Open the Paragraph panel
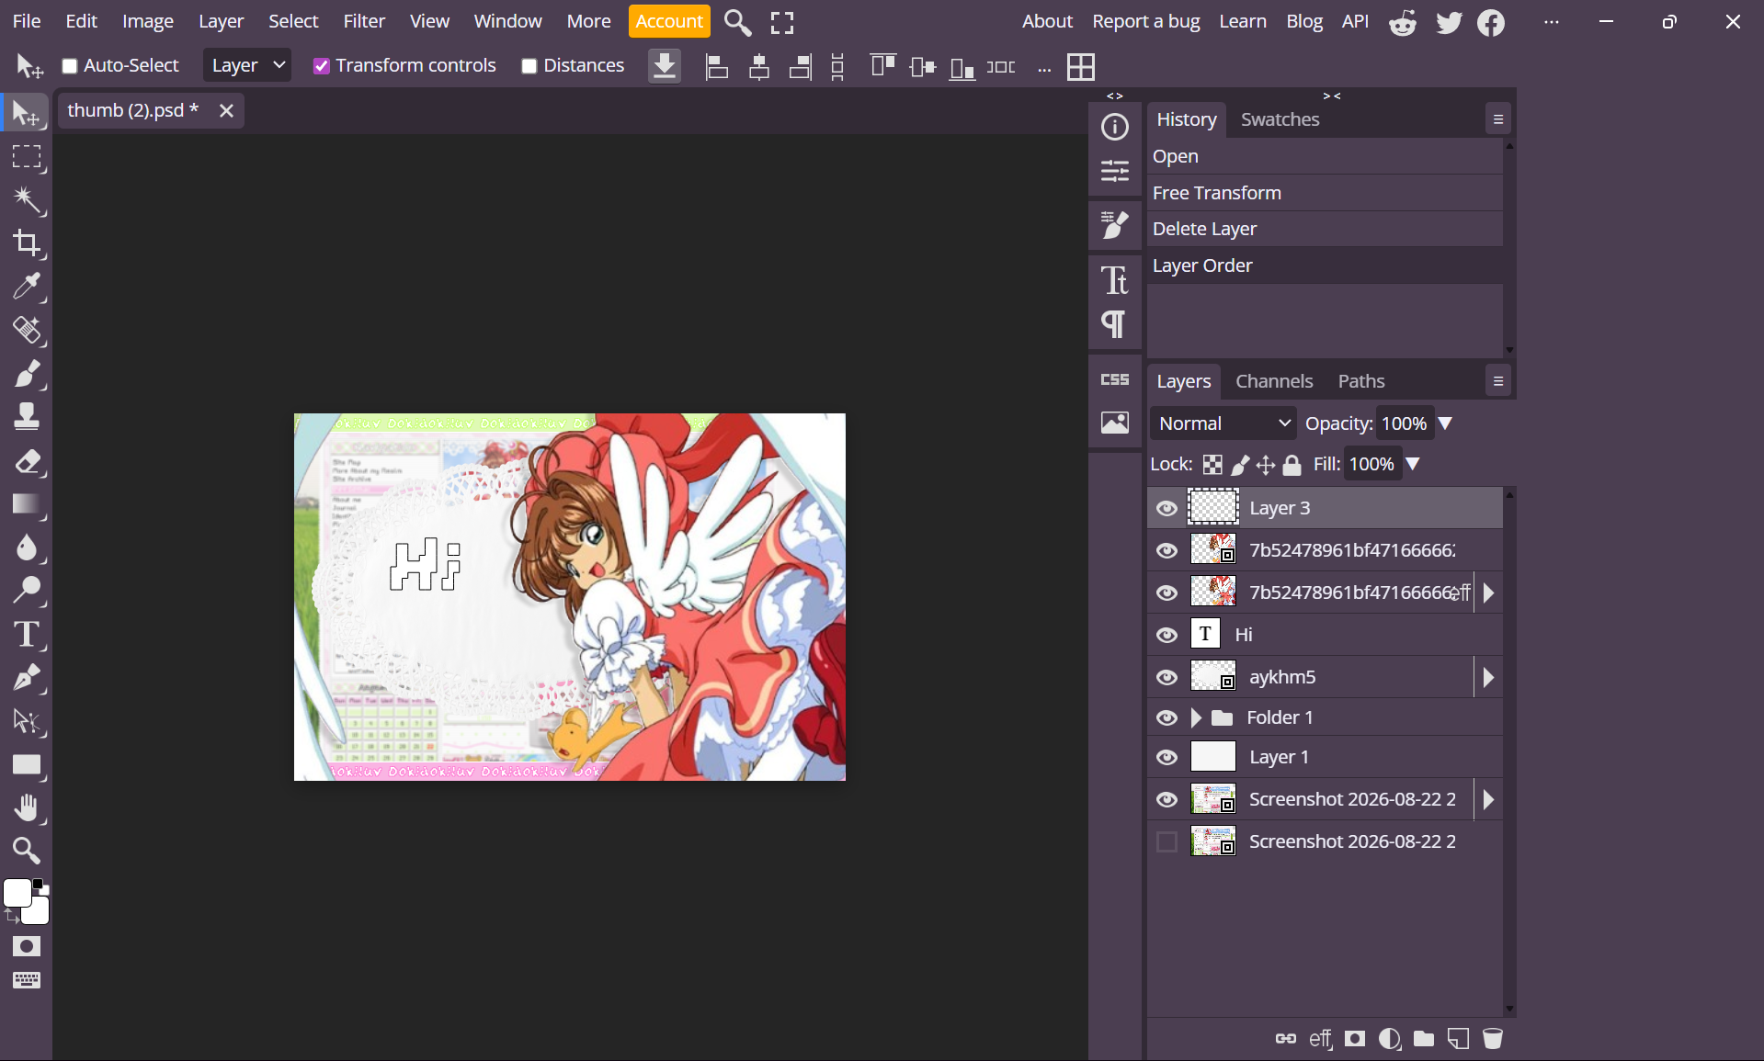The width and height of the screenshot is (1764, 1061). click(1115, 324)
